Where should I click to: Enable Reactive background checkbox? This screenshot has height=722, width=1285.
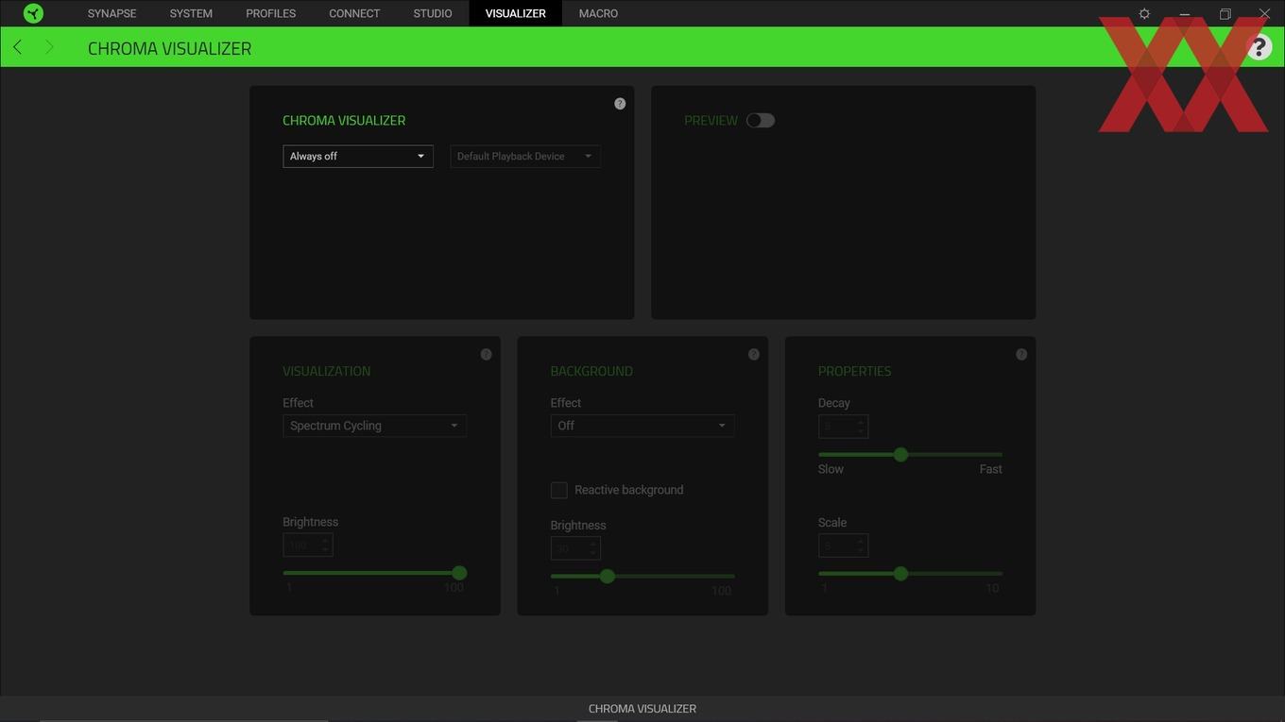point(559,490)
